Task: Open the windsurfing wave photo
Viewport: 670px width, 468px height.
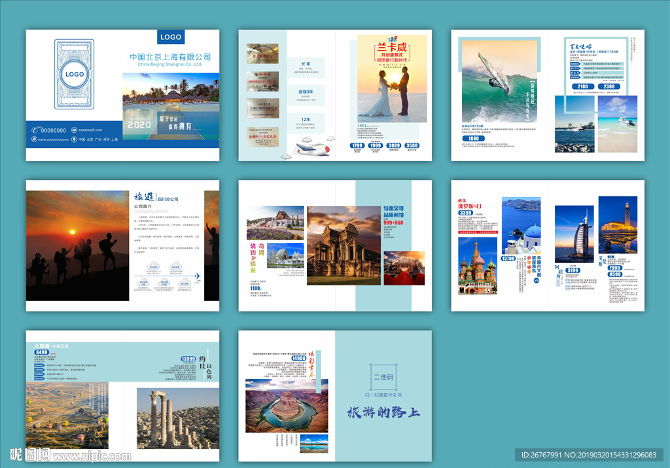Action: [x=499, y=81]
